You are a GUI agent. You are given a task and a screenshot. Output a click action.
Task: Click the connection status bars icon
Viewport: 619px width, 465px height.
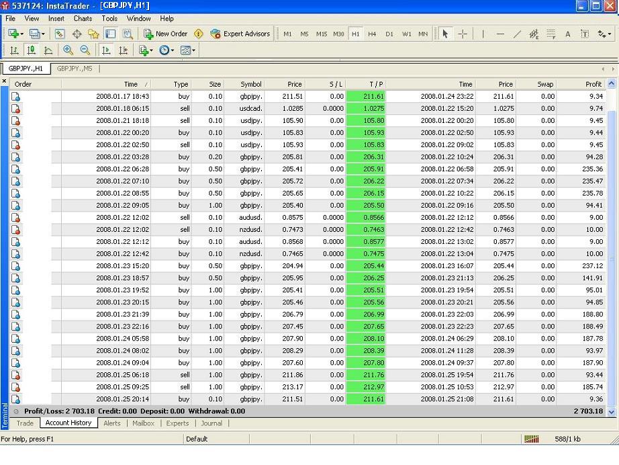531,439
